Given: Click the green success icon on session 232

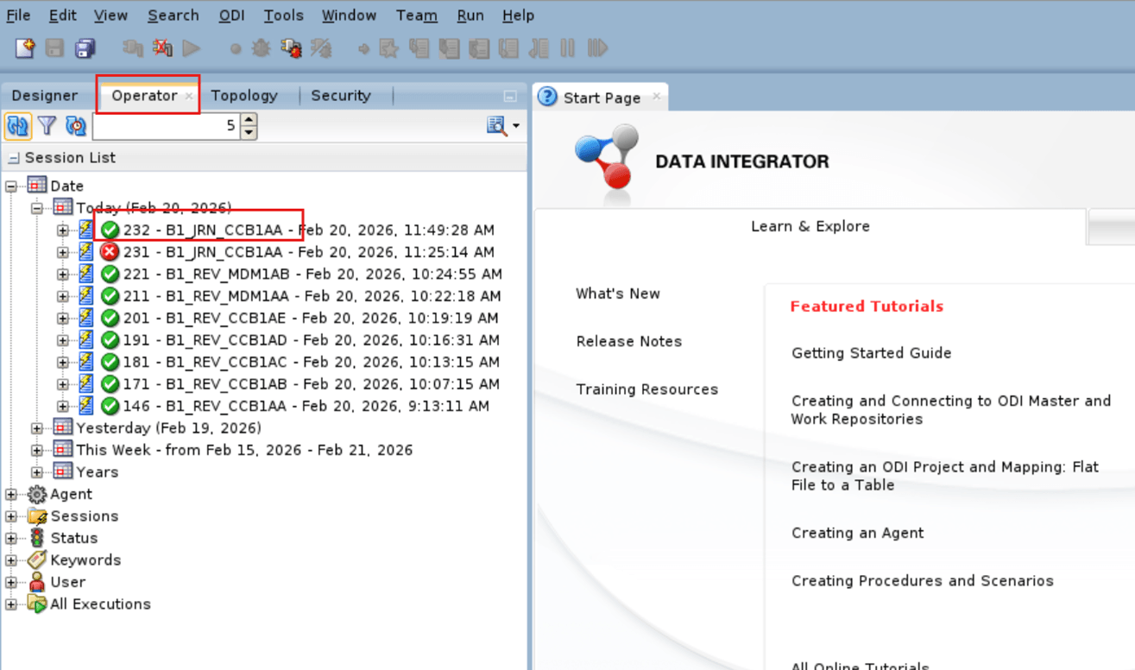Looking at the screenshot, I should (x=110, y=231).
